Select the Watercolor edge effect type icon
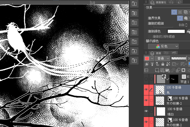This screenshot has width=190, height=127. pos(186,18)
